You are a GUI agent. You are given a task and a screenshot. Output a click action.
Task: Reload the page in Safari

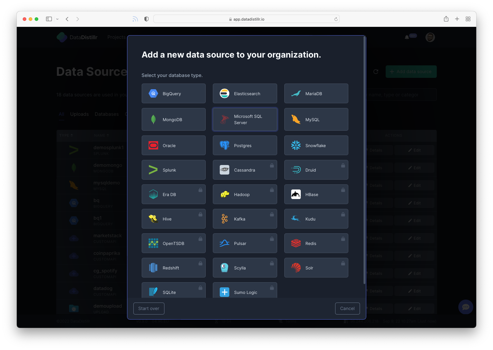[x=336, y=19]
